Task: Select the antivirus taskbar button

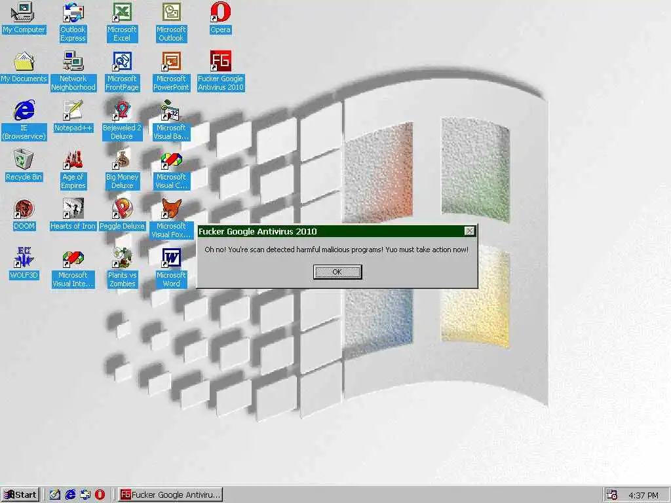Action: click(170, 495)
